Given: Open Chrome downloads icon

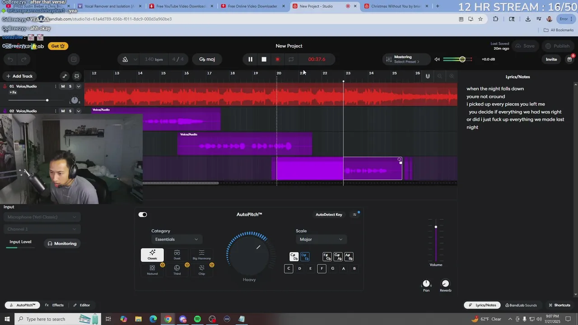Looking at the screenshot, I should [528, 19].
